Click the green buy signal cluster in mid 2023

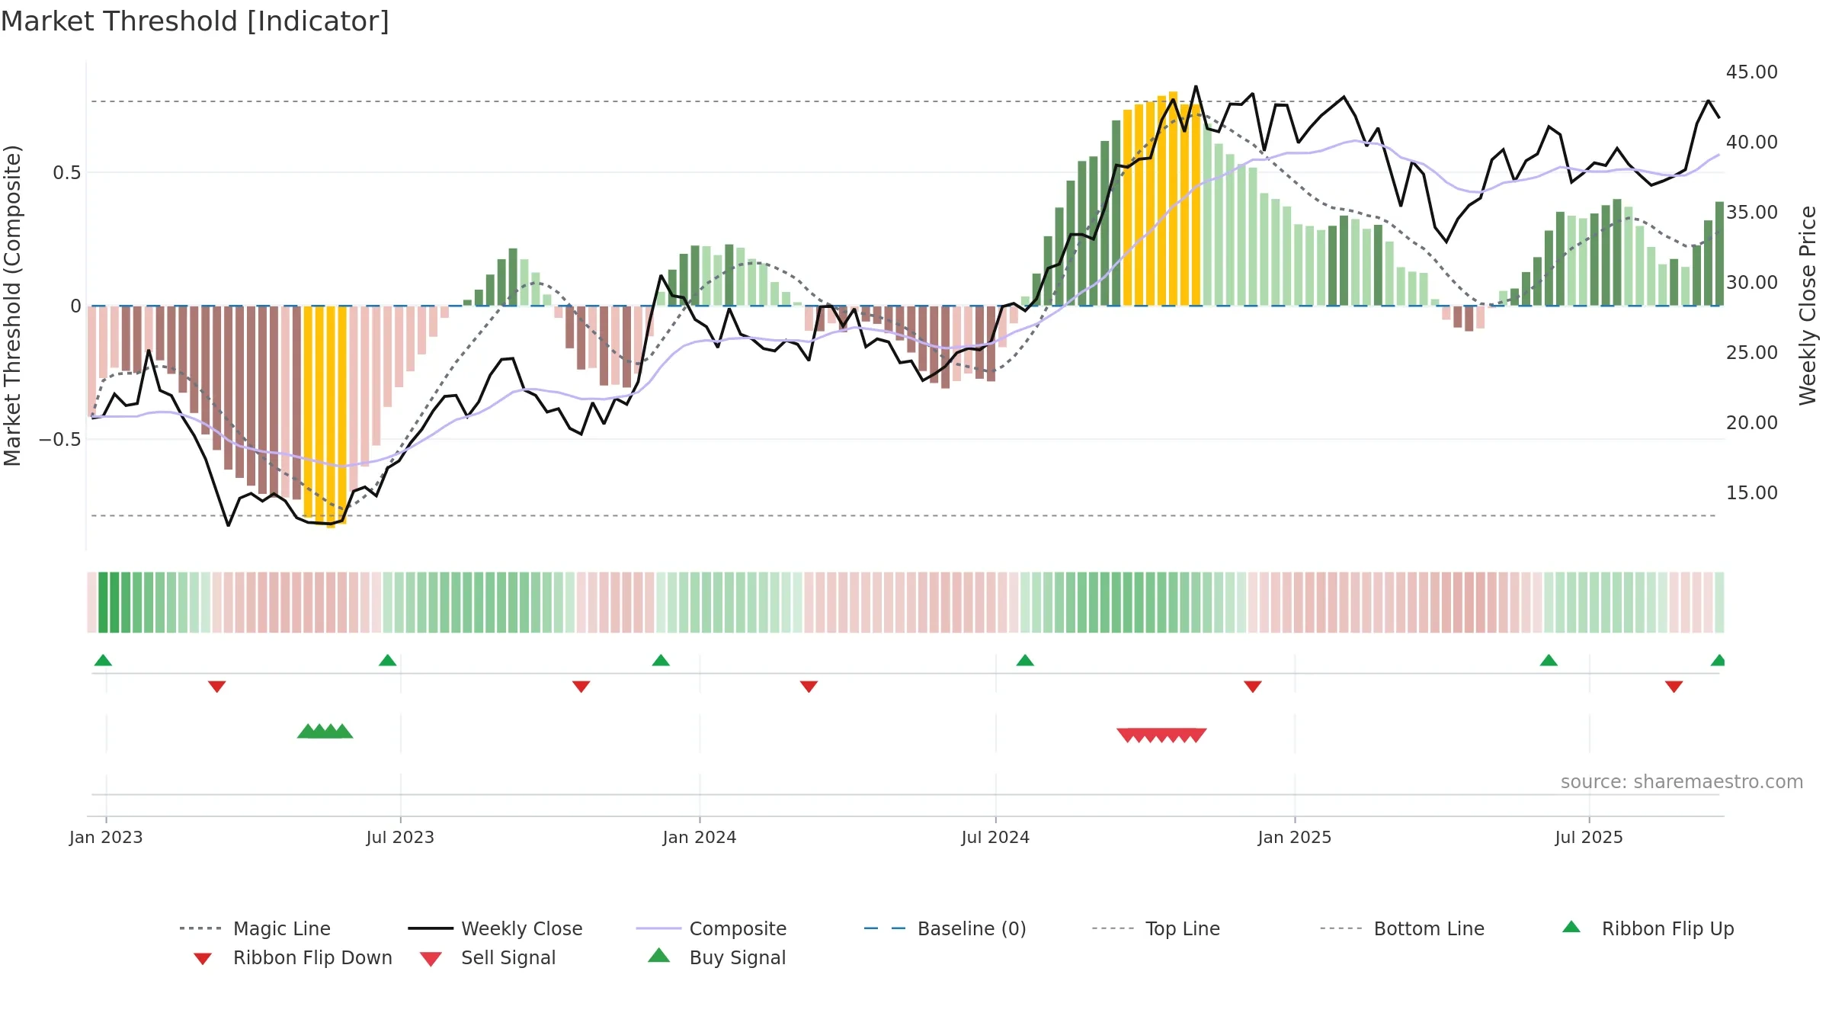[325, 731]
